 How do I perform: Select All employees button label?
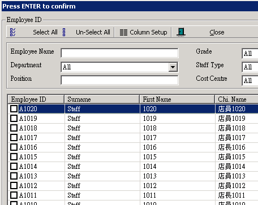point(45,32)
